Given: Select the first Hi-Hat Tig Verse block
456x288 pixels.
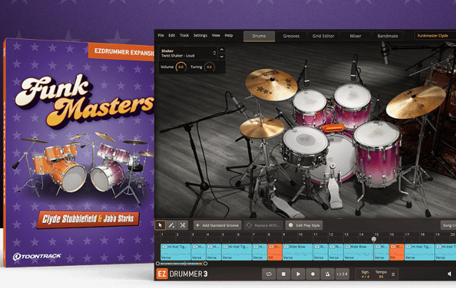Looking at the screenshot, I should (176, 252).
